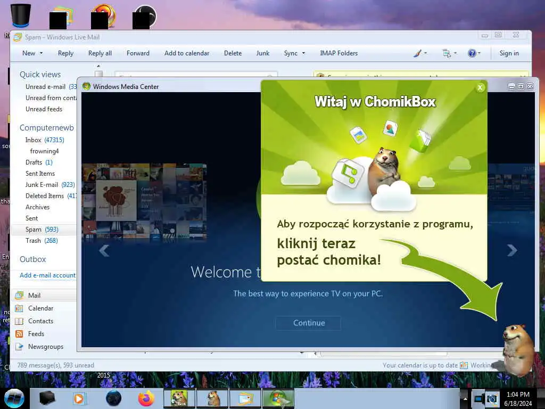Image resolution: width=545 pixels, height=409 pixels.
Task: Open Windows Media Player from taskbar
Action: pyautogui.click(x=79, y=398)
